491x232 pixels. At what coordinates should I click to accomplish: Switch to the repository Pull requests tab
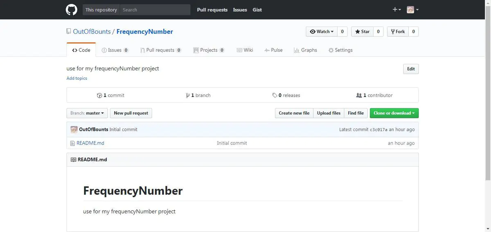pyautogui.click(x=160, y=50)
